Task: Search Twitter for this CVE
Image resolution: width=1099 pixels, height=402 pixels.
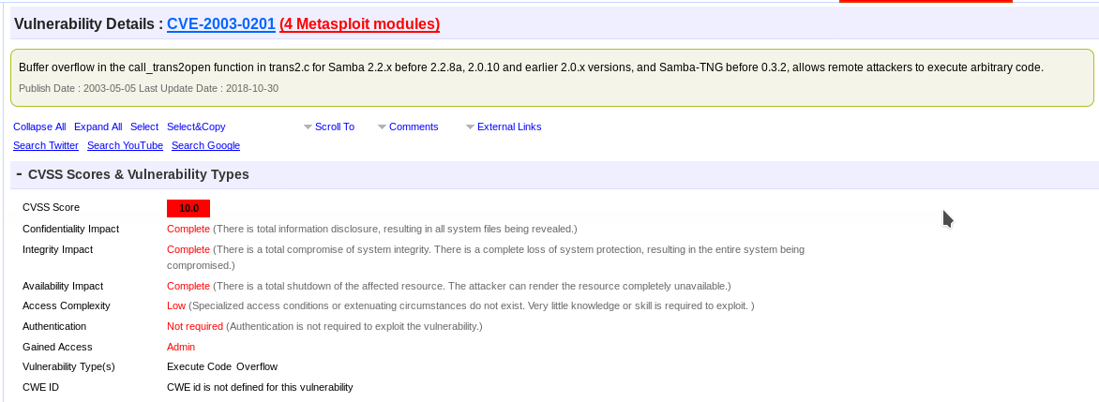Action: click(x=46, y=145)
